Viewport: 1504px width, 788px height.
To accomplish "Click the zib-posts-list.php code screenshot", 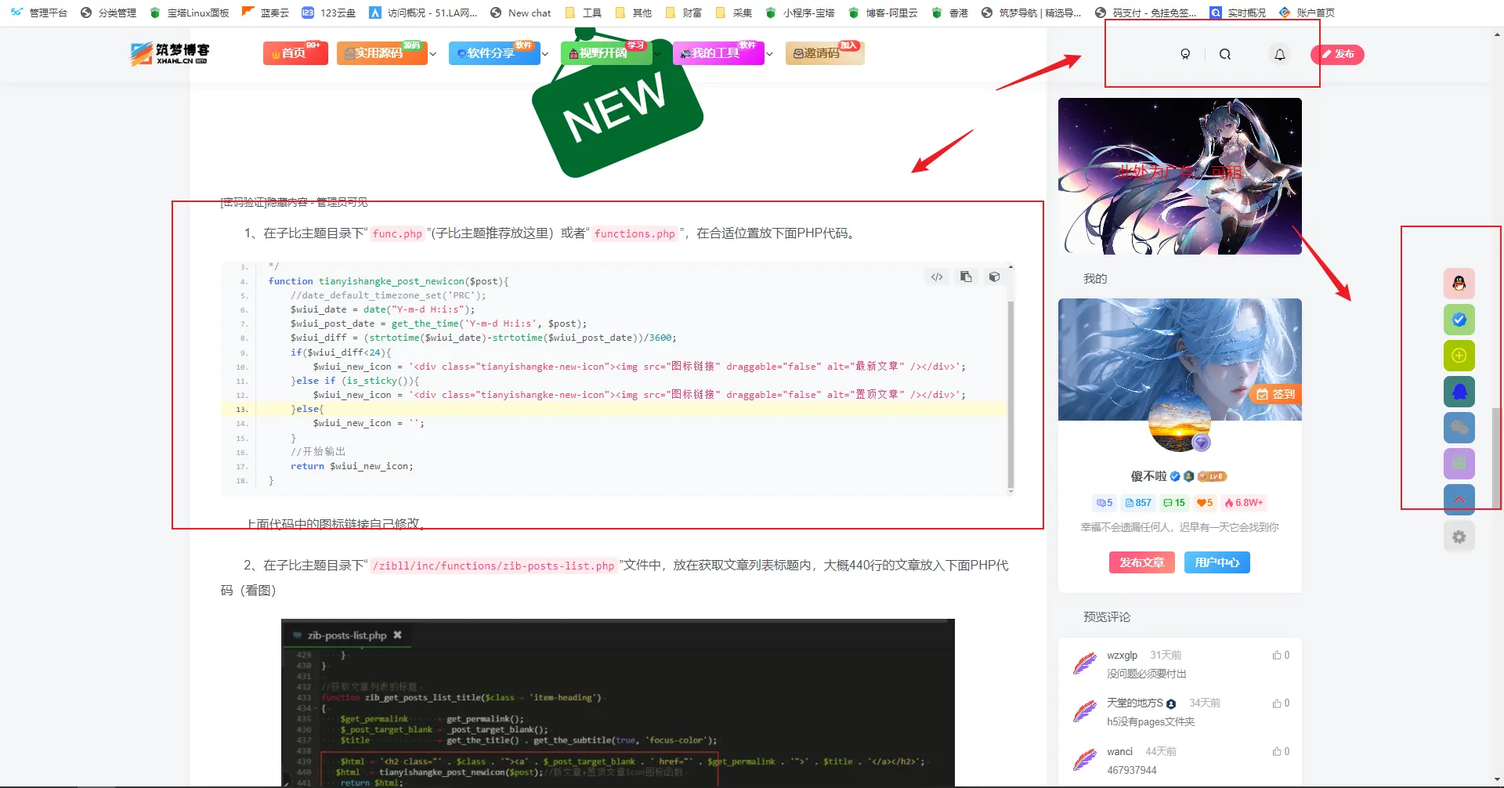I will (x=618, y=703).
